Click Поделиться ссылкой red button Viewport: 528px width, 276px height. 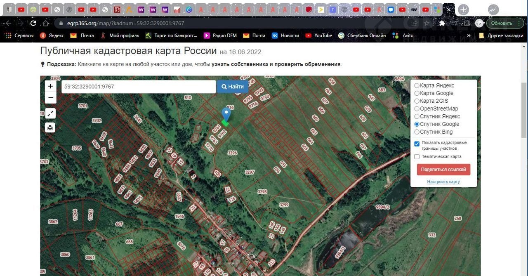click(443, 170)
